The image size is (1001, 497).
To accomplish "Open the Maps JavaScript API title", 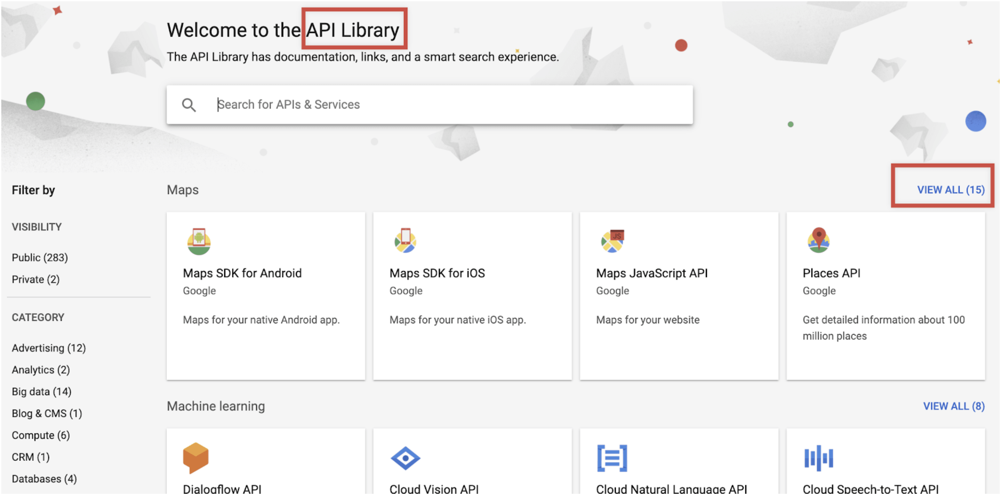I will click(652, 273).
